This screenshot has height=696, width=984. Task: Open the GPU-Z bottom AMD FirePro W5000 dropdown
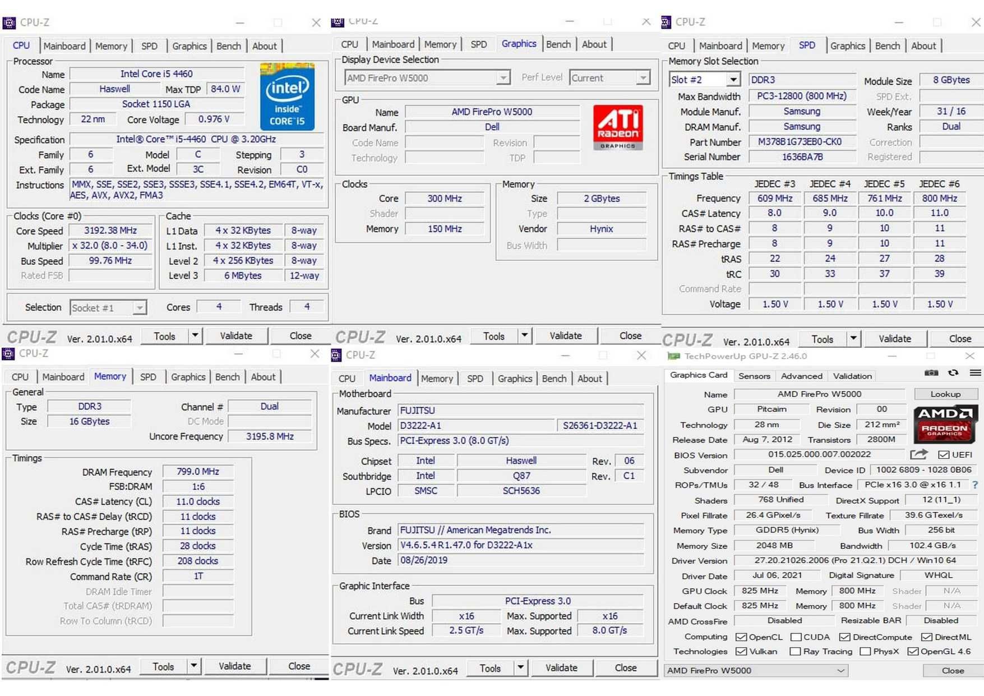(x=755, y=670)
